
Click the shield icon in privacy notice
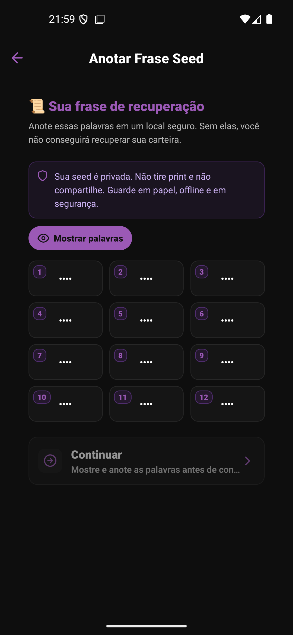point(43,176)
